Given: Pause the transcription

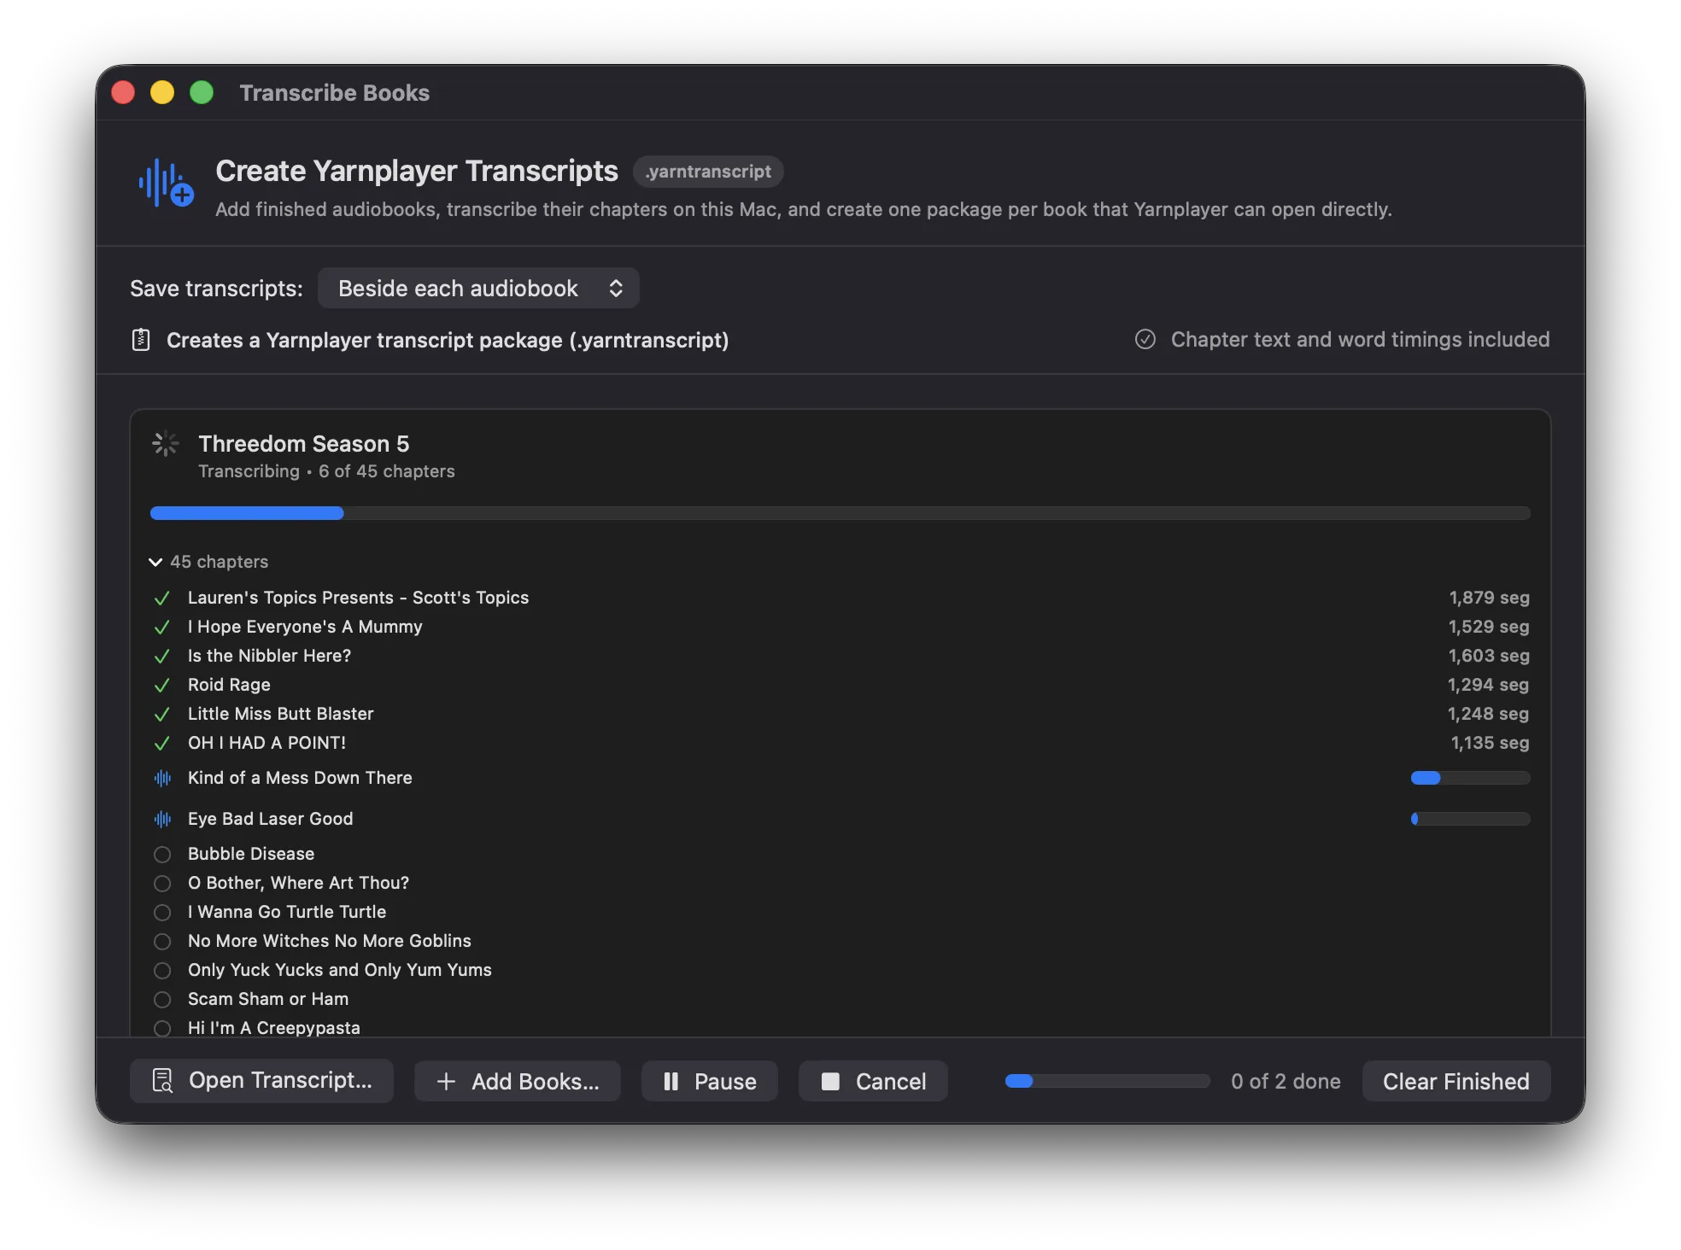Looking at the screenshot, I should [x=710, y=1082].
